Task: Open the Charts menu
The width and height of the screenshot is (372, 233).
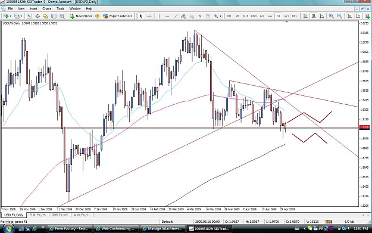Action: coord(47,9)
